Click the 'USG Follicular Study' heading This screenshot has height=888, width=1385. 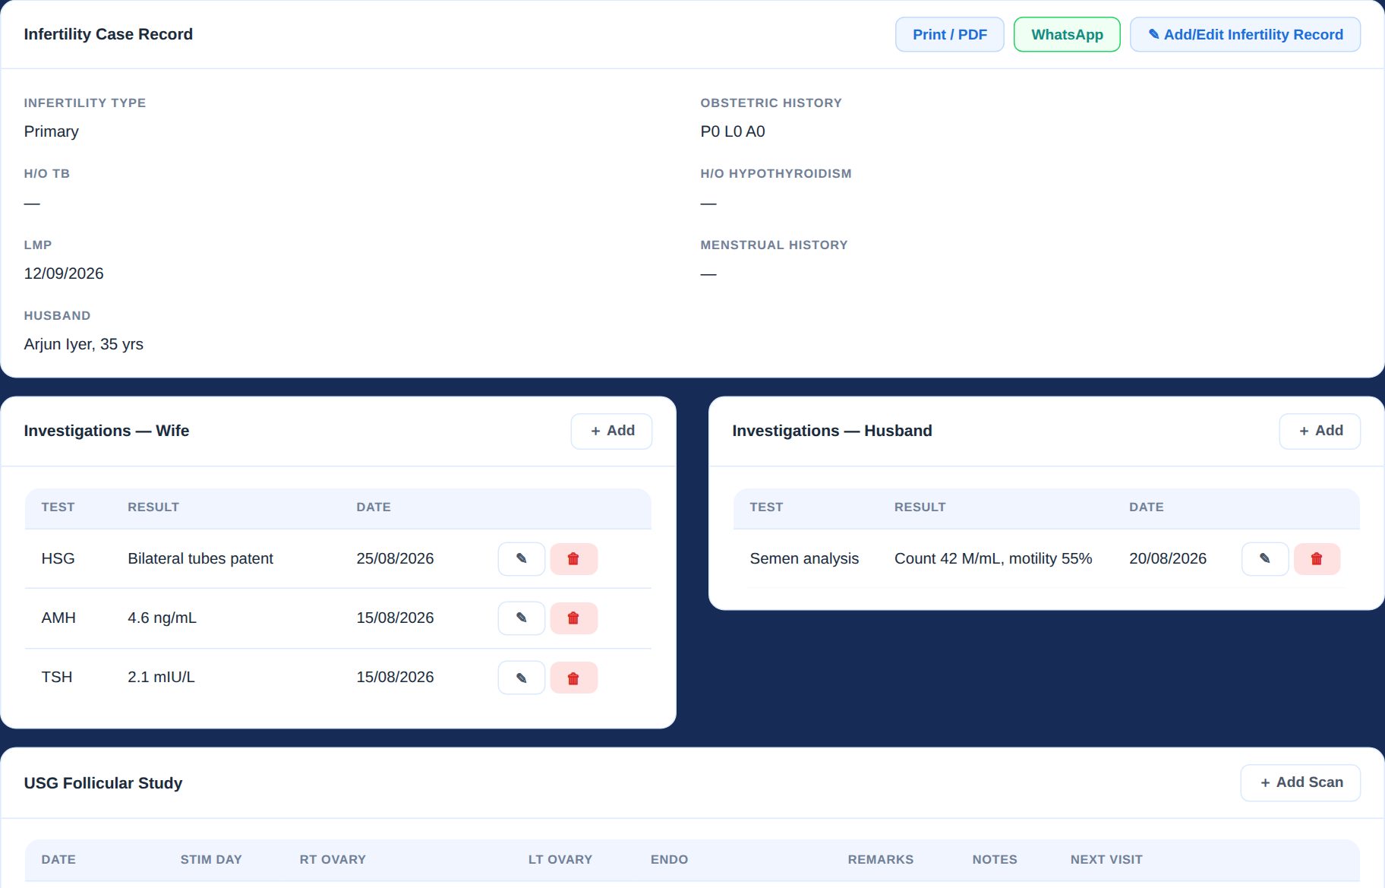(x=103, y=783)
